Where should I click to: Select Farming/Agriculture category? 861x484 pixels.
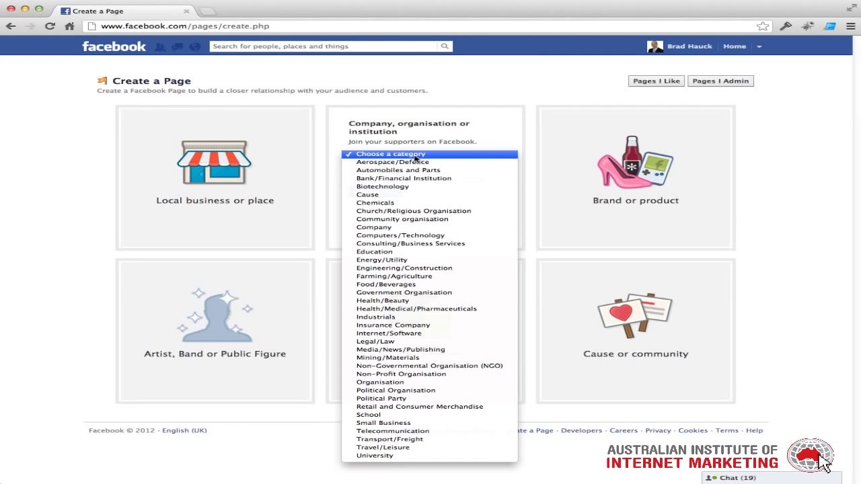click(429, 276)
